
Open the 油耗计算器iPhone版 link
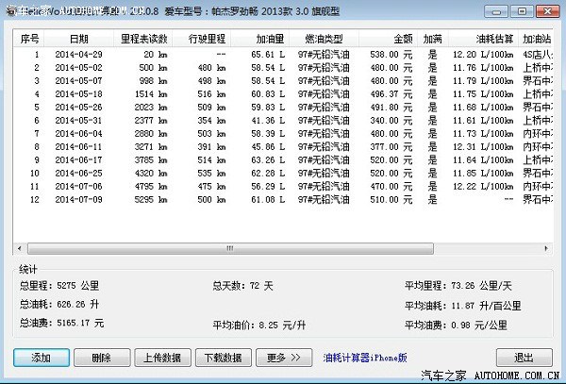[364, 358]
